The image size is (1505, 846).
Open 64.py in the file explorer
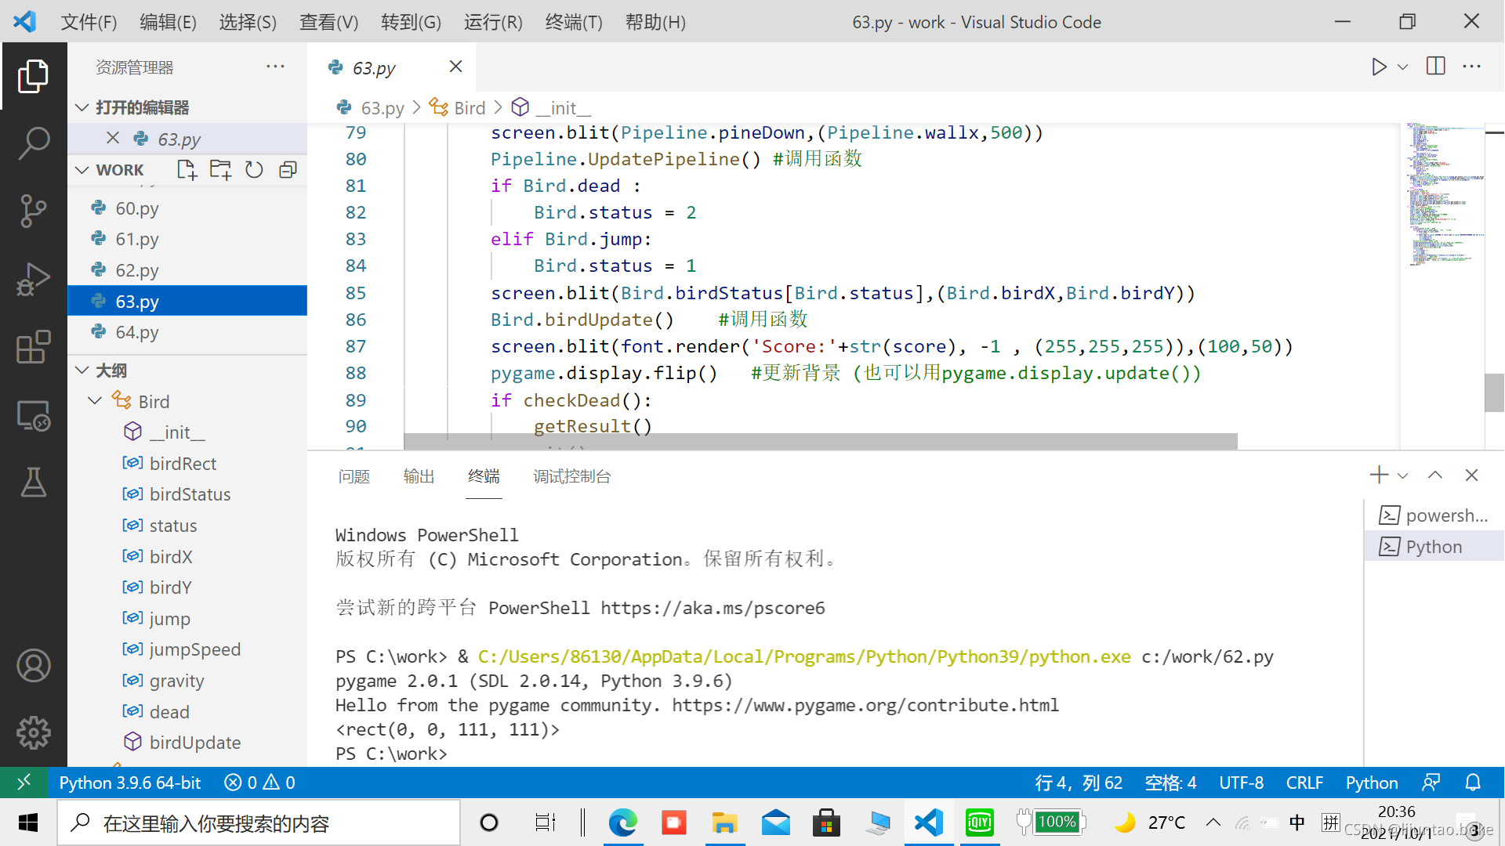(x=137, y=332)
